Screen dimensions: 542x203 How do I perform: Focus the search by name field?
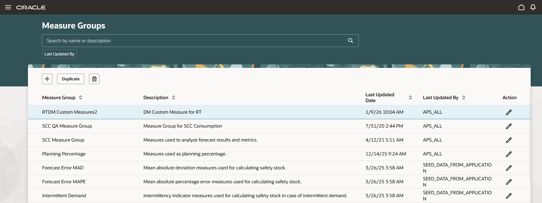coord(195,41)
